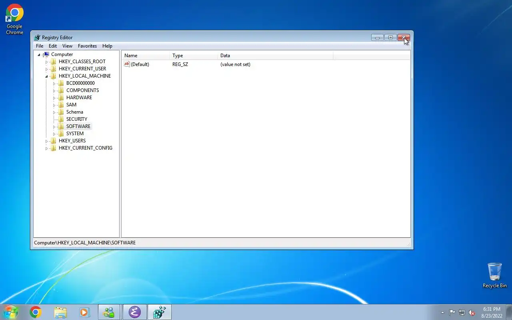This screenshot has width=512, height=320.
Task: Open the Favorites menu
Action: point(87,46)
